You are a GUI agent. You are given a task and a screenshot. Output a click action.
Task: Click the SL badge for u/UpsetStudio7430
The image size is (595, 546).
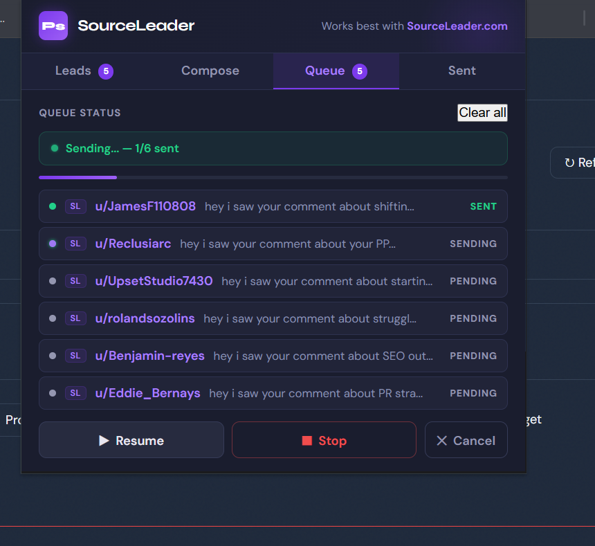tap(75, 281)
